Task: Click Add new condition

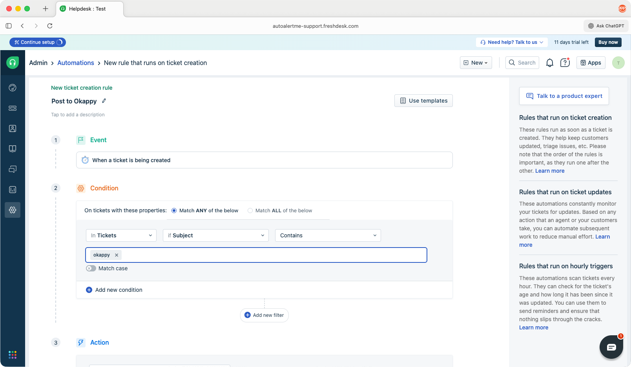Action: click(x=114, y=290)
